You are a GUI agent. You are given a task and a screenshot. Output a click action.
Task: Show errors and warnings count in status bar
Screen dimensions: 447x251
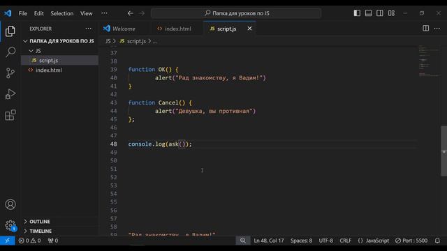pos(29,241)
